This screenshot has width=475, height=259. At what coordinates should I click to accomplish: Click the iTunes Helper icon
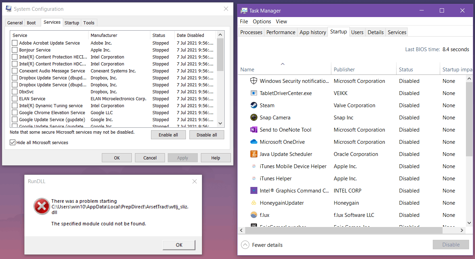coord(254,178)
